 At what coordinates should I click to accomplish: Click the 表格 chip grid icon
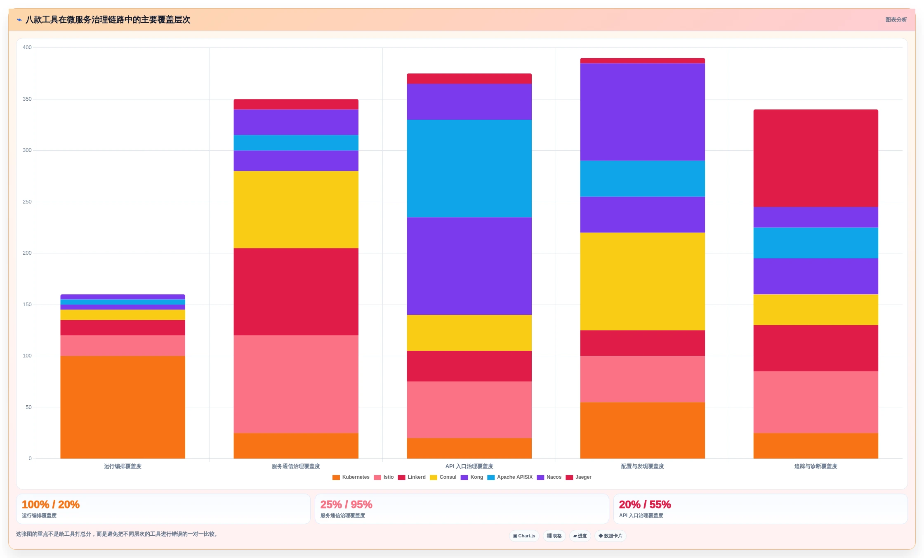pos(549,536)
